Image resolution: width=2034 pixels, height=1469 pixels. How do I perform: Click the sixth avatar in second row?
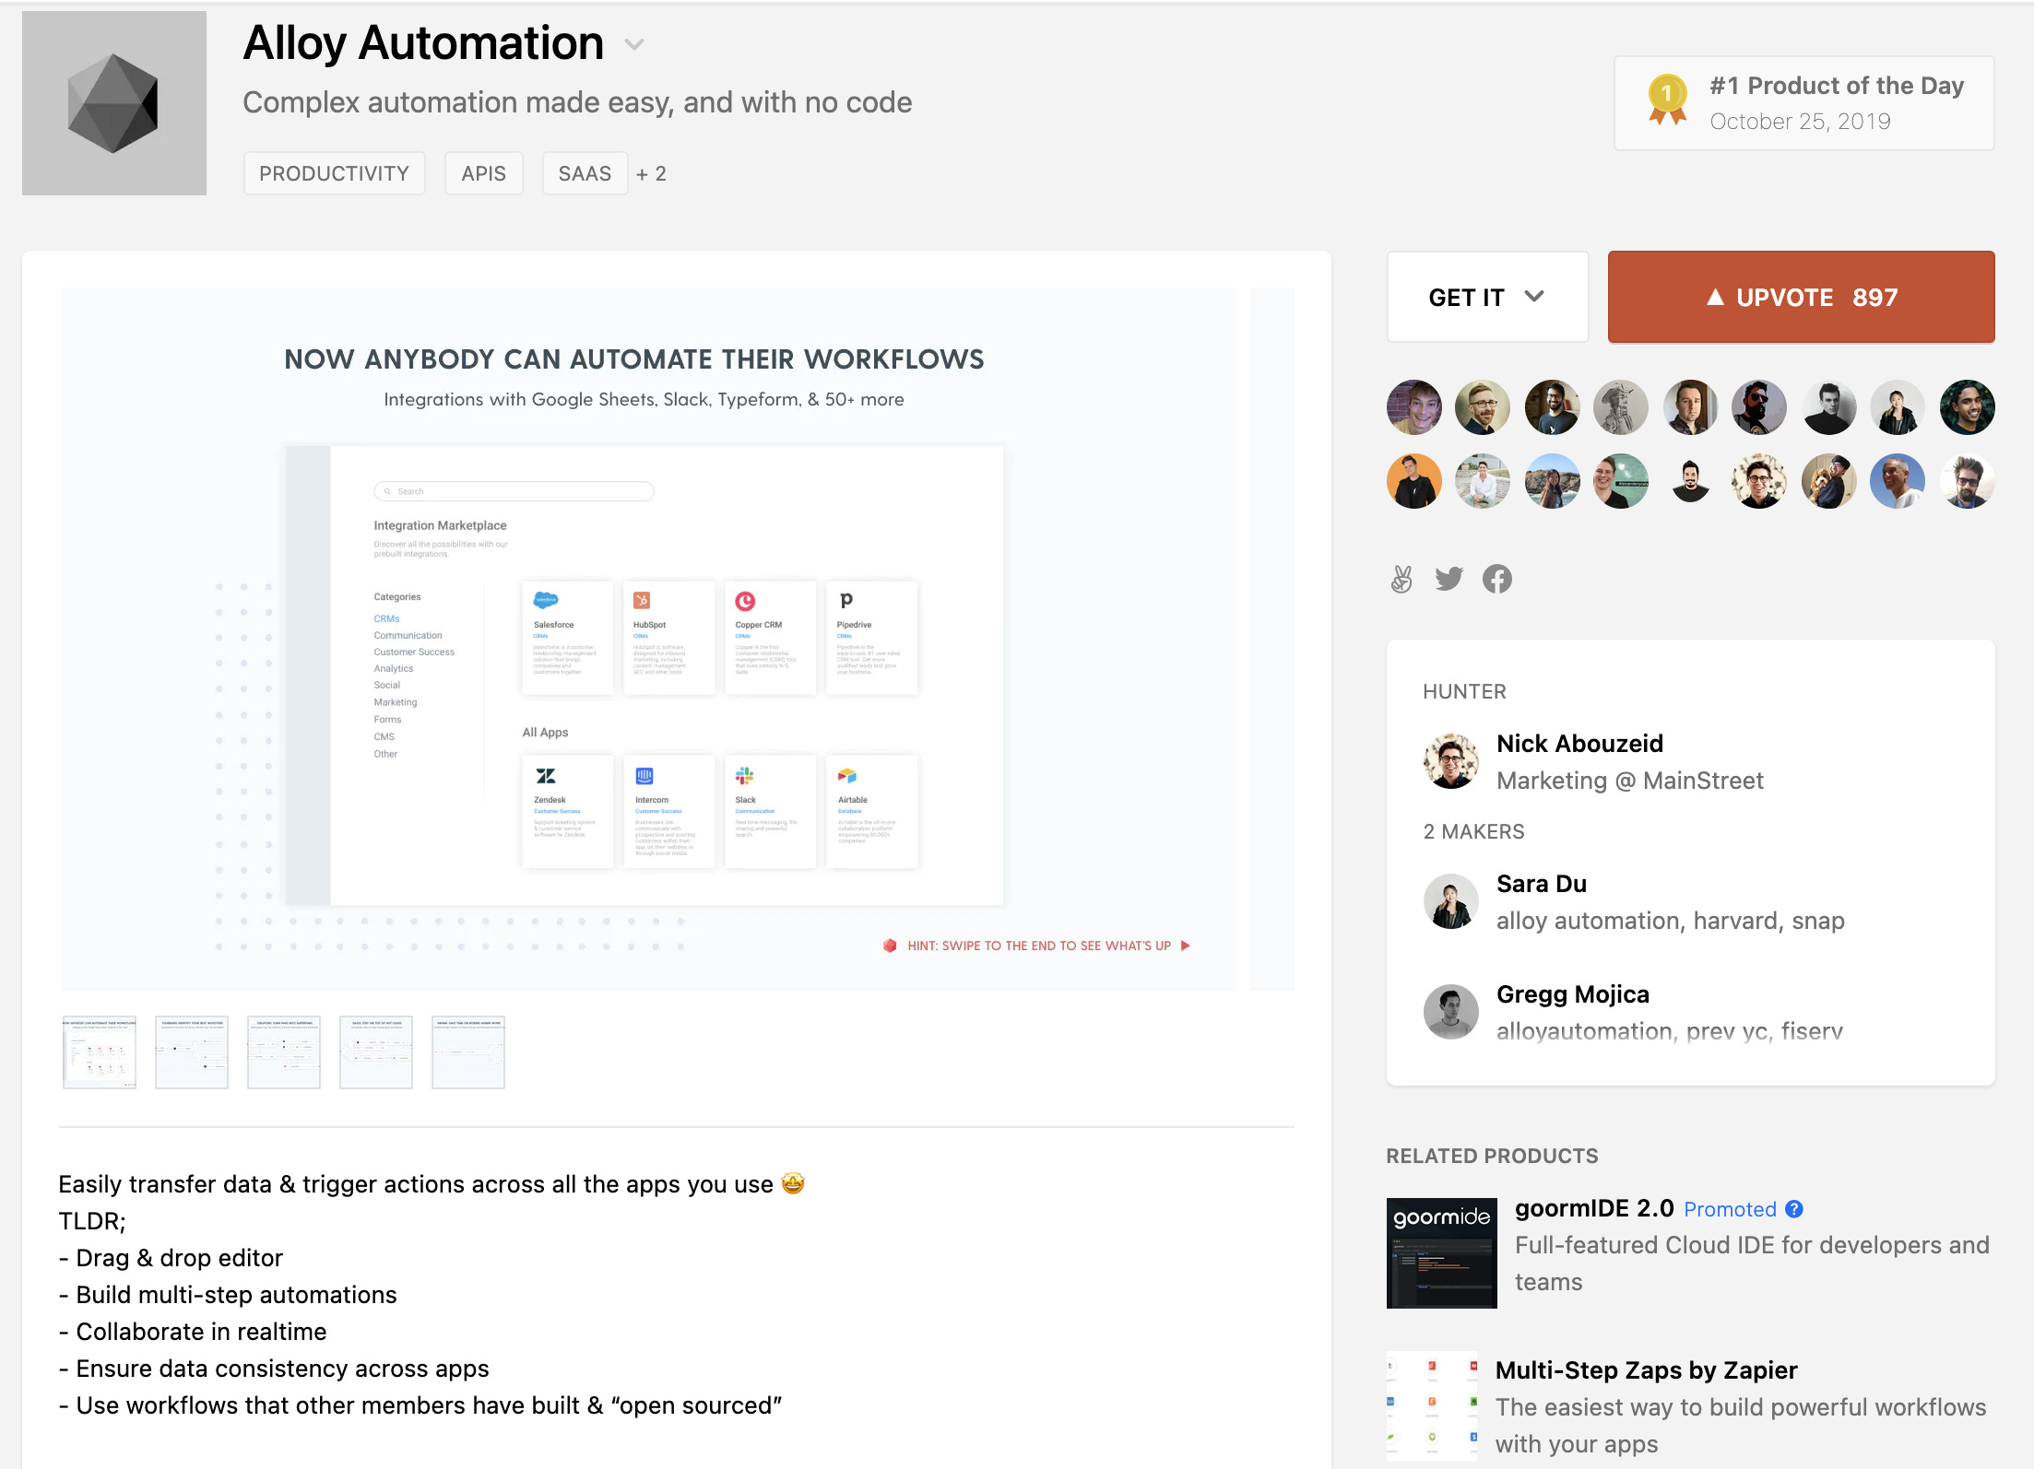[1759, 481]
